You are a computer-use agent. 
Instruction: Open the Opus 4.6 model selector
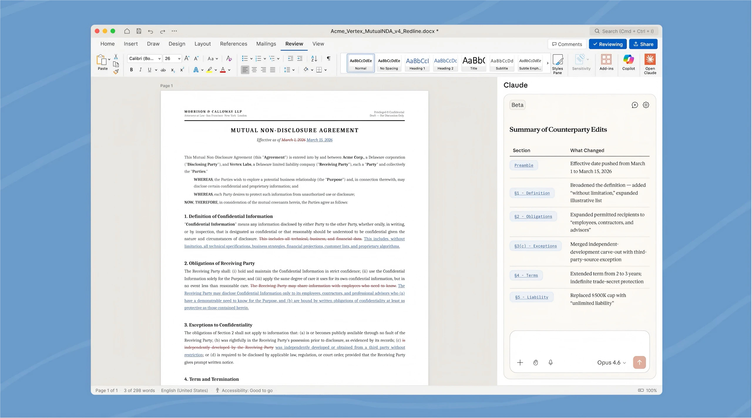click(x=610, y=363)
